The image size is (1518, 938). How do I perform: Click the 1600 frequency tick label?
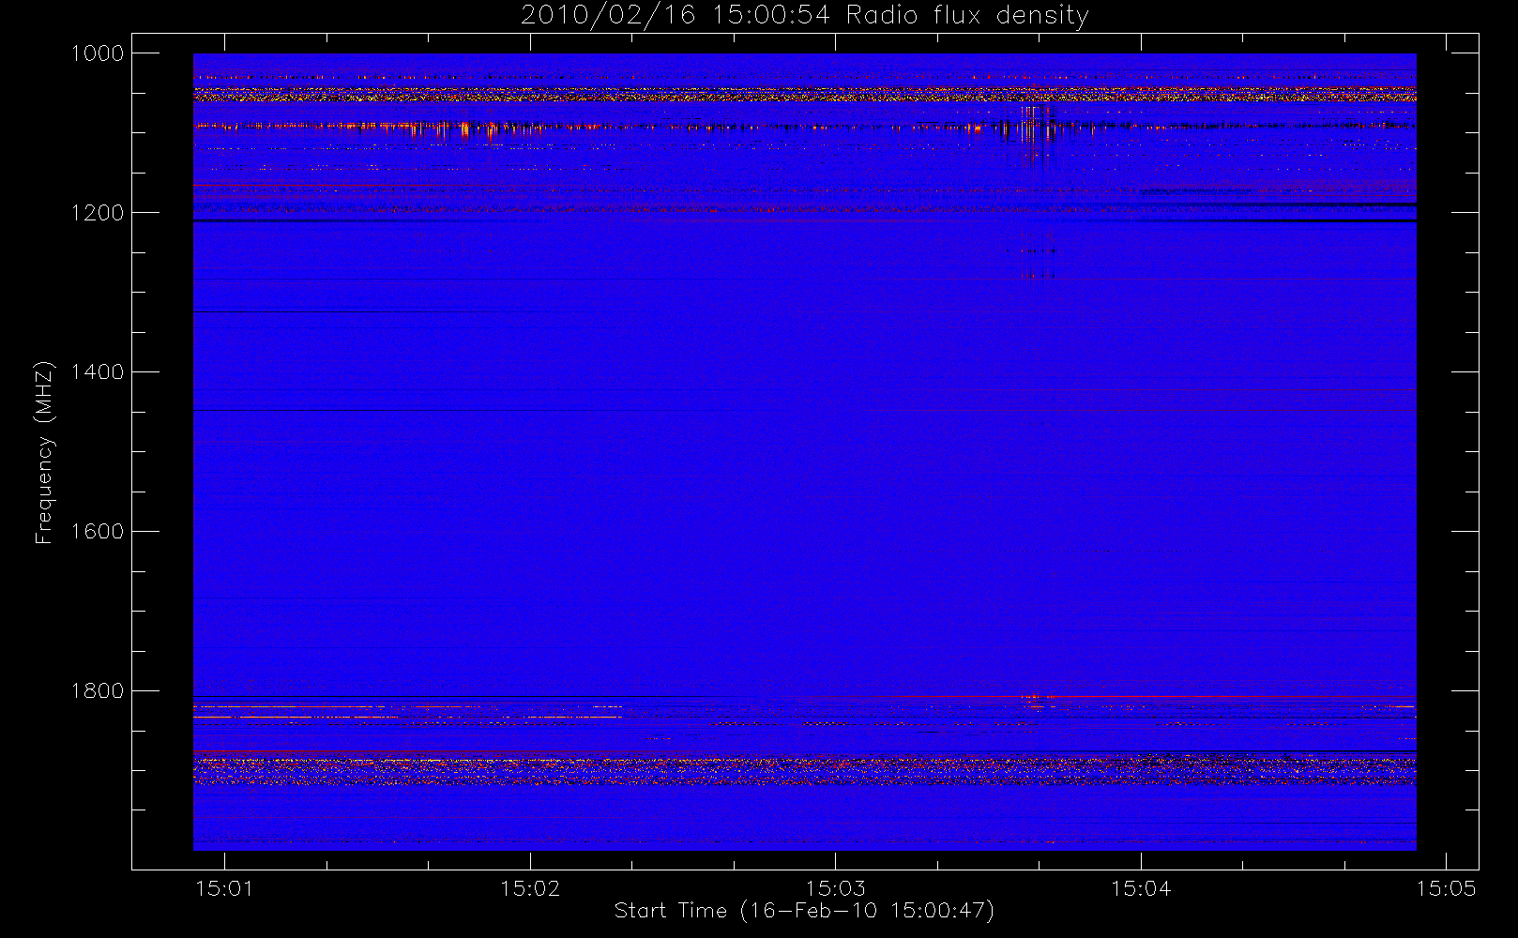98,532
